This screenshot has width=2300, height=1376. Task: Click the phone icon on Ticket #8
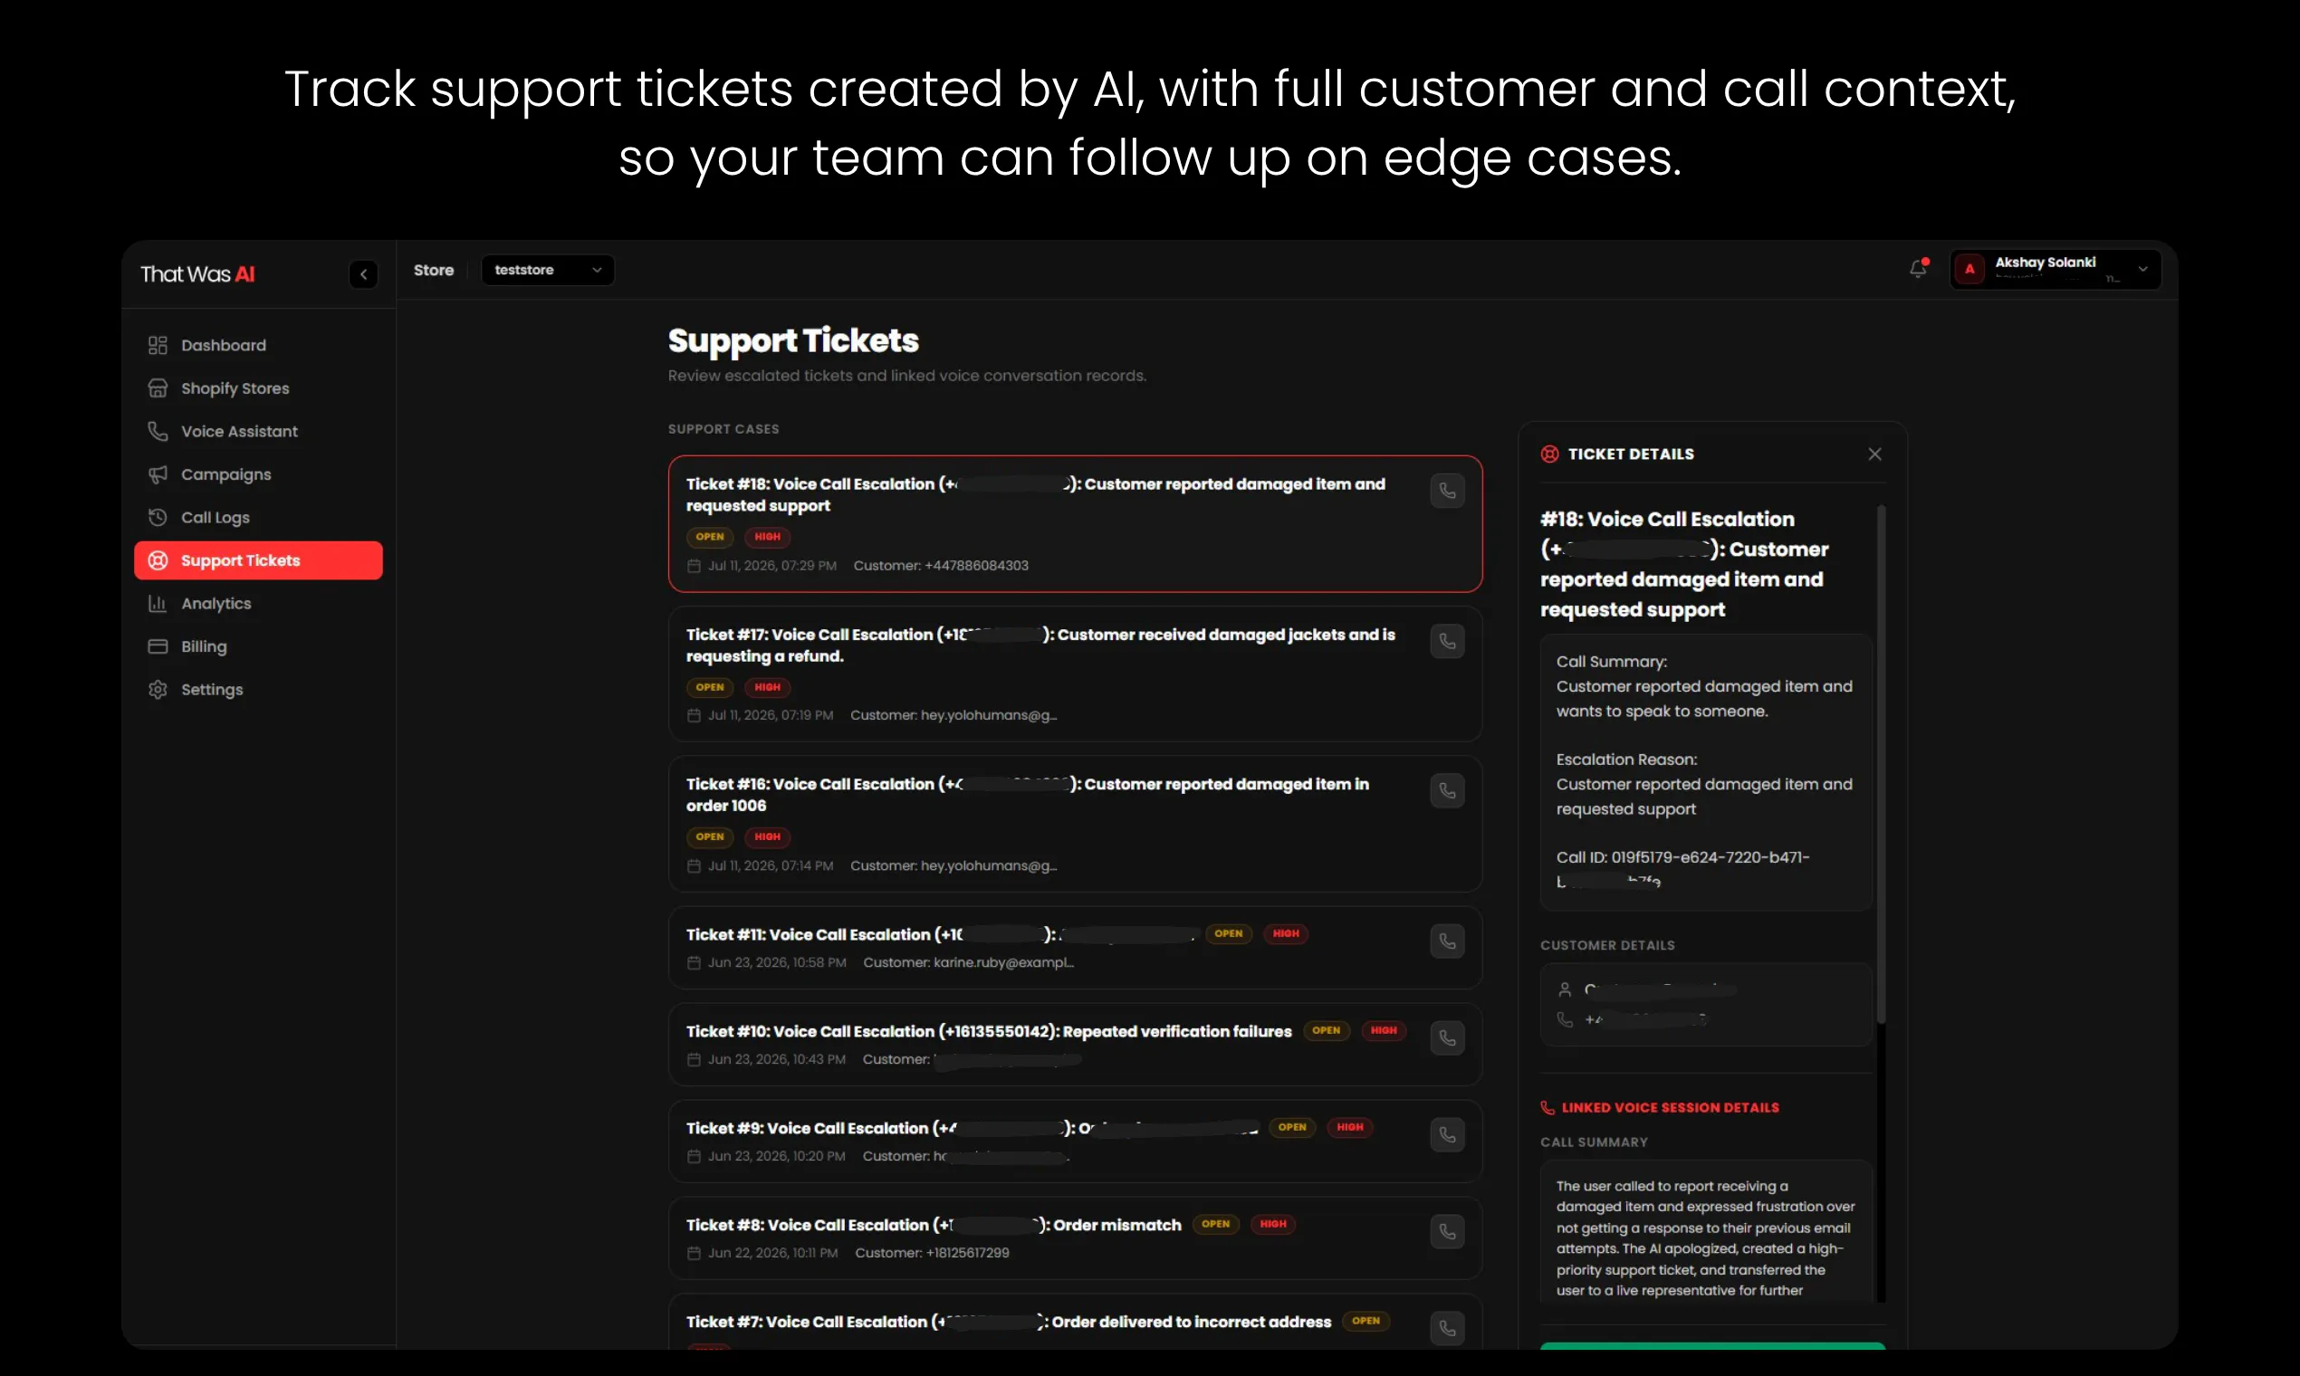[x=1447, y=1231]
